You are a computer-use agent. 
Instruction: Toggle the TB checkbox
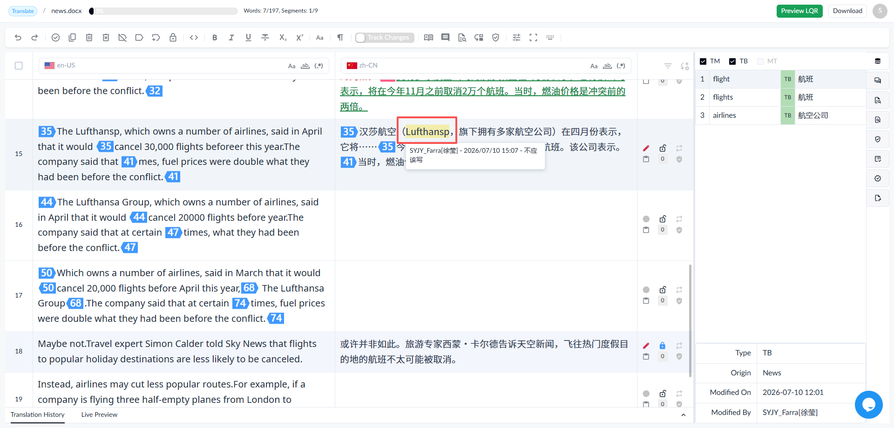point(732,61)
